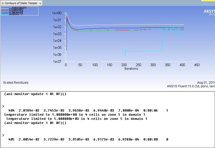Click the 1e-04 y-axis tick label
Image resolution: width=215 pixels, height=148 pixels.
(57, 41)
